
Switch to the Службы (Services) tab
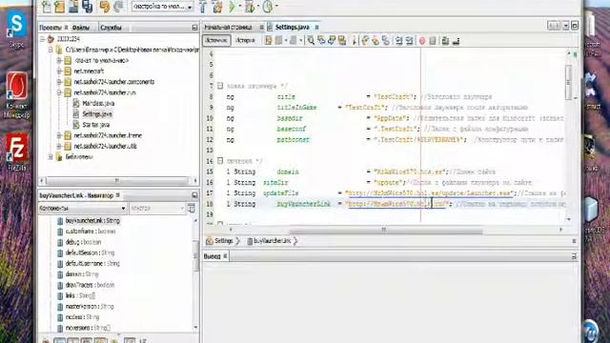pyautogui.click(x=111, y=28)
